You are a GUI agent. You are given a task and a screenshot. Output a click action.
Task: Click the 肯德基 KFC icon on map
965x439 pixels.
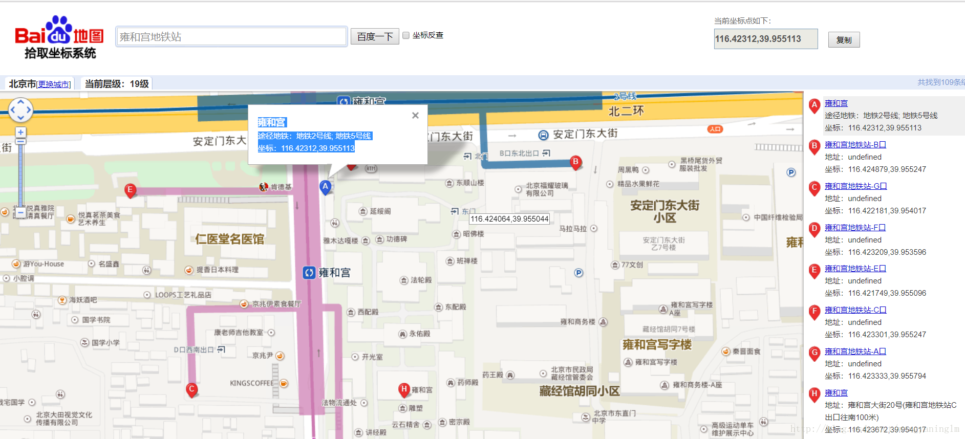click(x=264, y=187)
